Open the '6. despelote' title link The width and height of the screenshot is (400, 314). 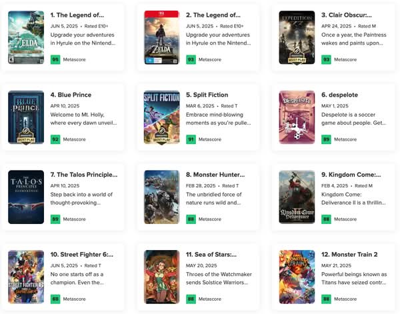click(339, 95)
